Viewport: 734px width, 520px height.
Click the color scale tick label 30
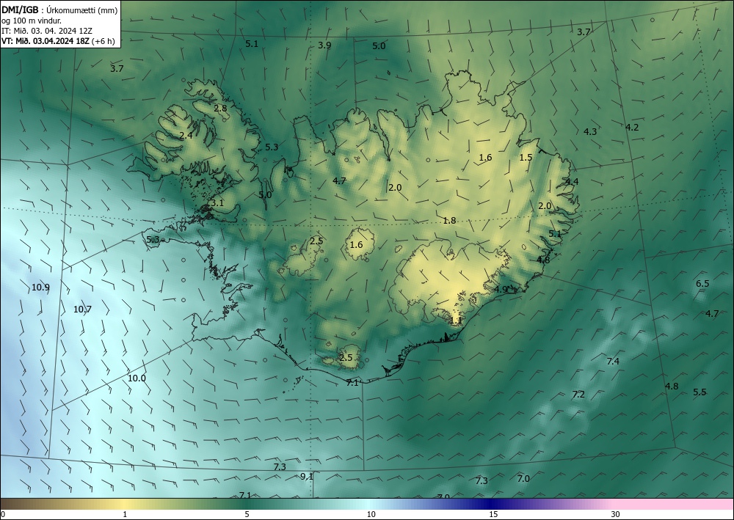(616, 514)
